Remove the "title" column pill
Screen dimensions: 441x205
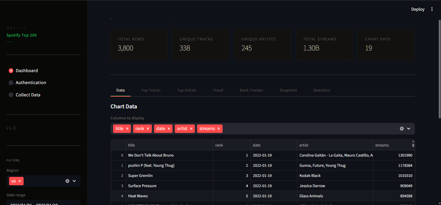pyautogui.click(x=127, y=128)
